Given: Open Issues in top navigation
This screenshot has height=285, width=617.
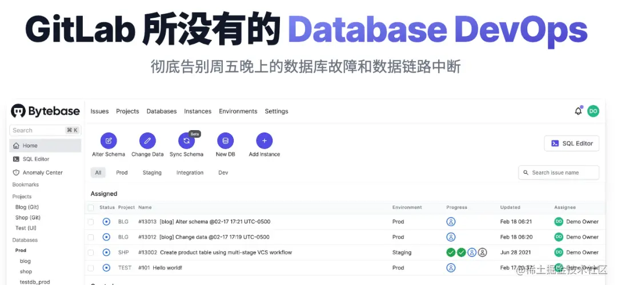Looking at the screenshot, I should click(99, 111).
